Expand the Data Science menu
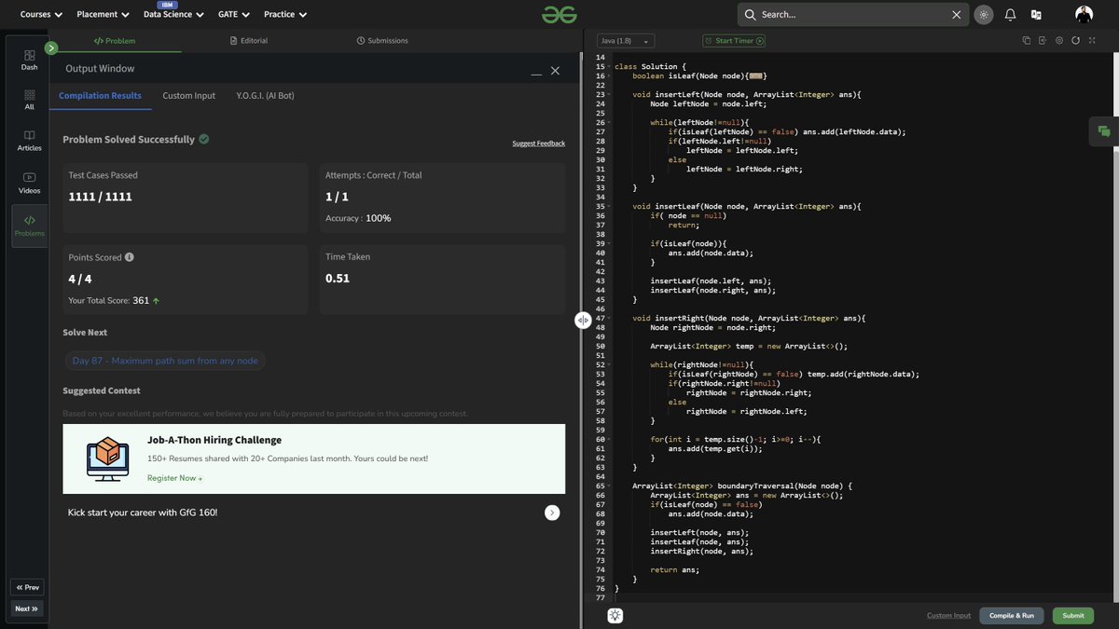 point(173,15)
